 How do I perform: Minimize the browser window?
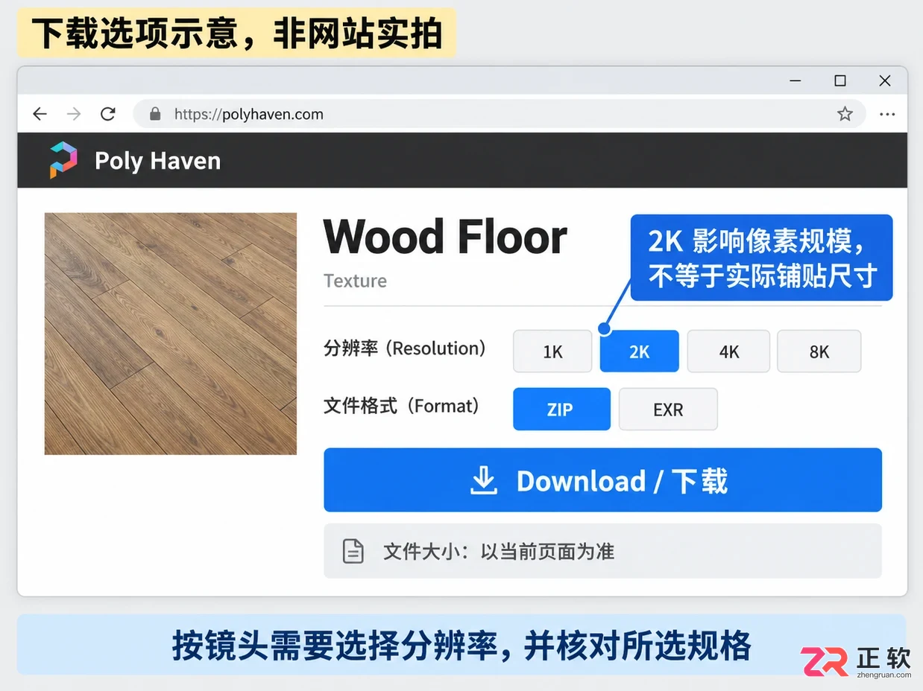coord(796,80)
